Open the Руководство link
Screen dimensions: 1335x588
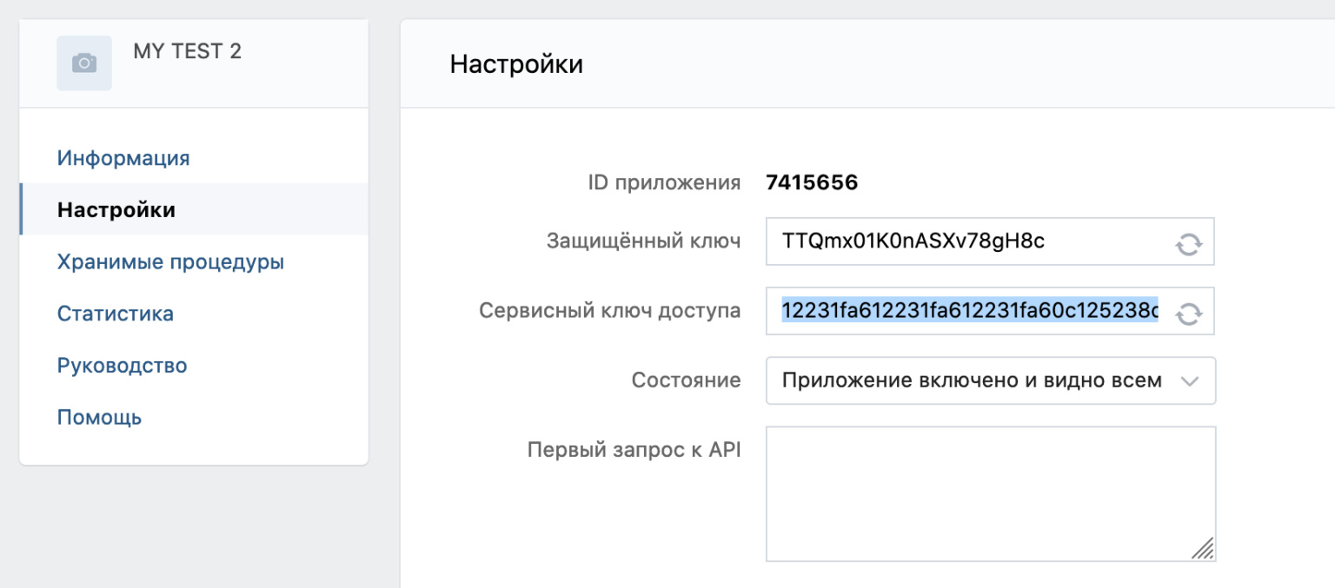(x=123, y=366)
